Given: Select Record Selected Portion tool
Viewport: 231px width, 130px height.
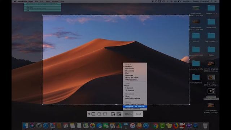Looking at the screenshot, I should pyautogui.click(x=119, y=114).
